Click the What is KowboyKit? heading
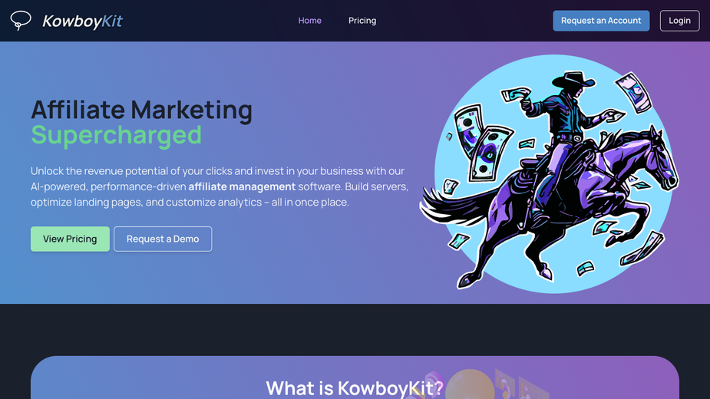This screenshot has height=399, width=710. coord(355,388)
